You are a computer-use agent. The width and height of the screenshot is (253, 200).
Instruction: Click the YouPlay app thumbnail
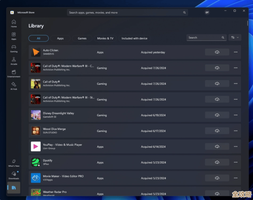tap(36, 147)
